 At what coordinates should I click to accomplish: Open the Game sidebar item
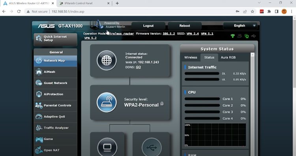pos(55,139)
